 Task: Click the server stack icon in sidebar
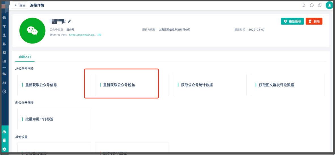pyautogui.click(x=4, y=140)
